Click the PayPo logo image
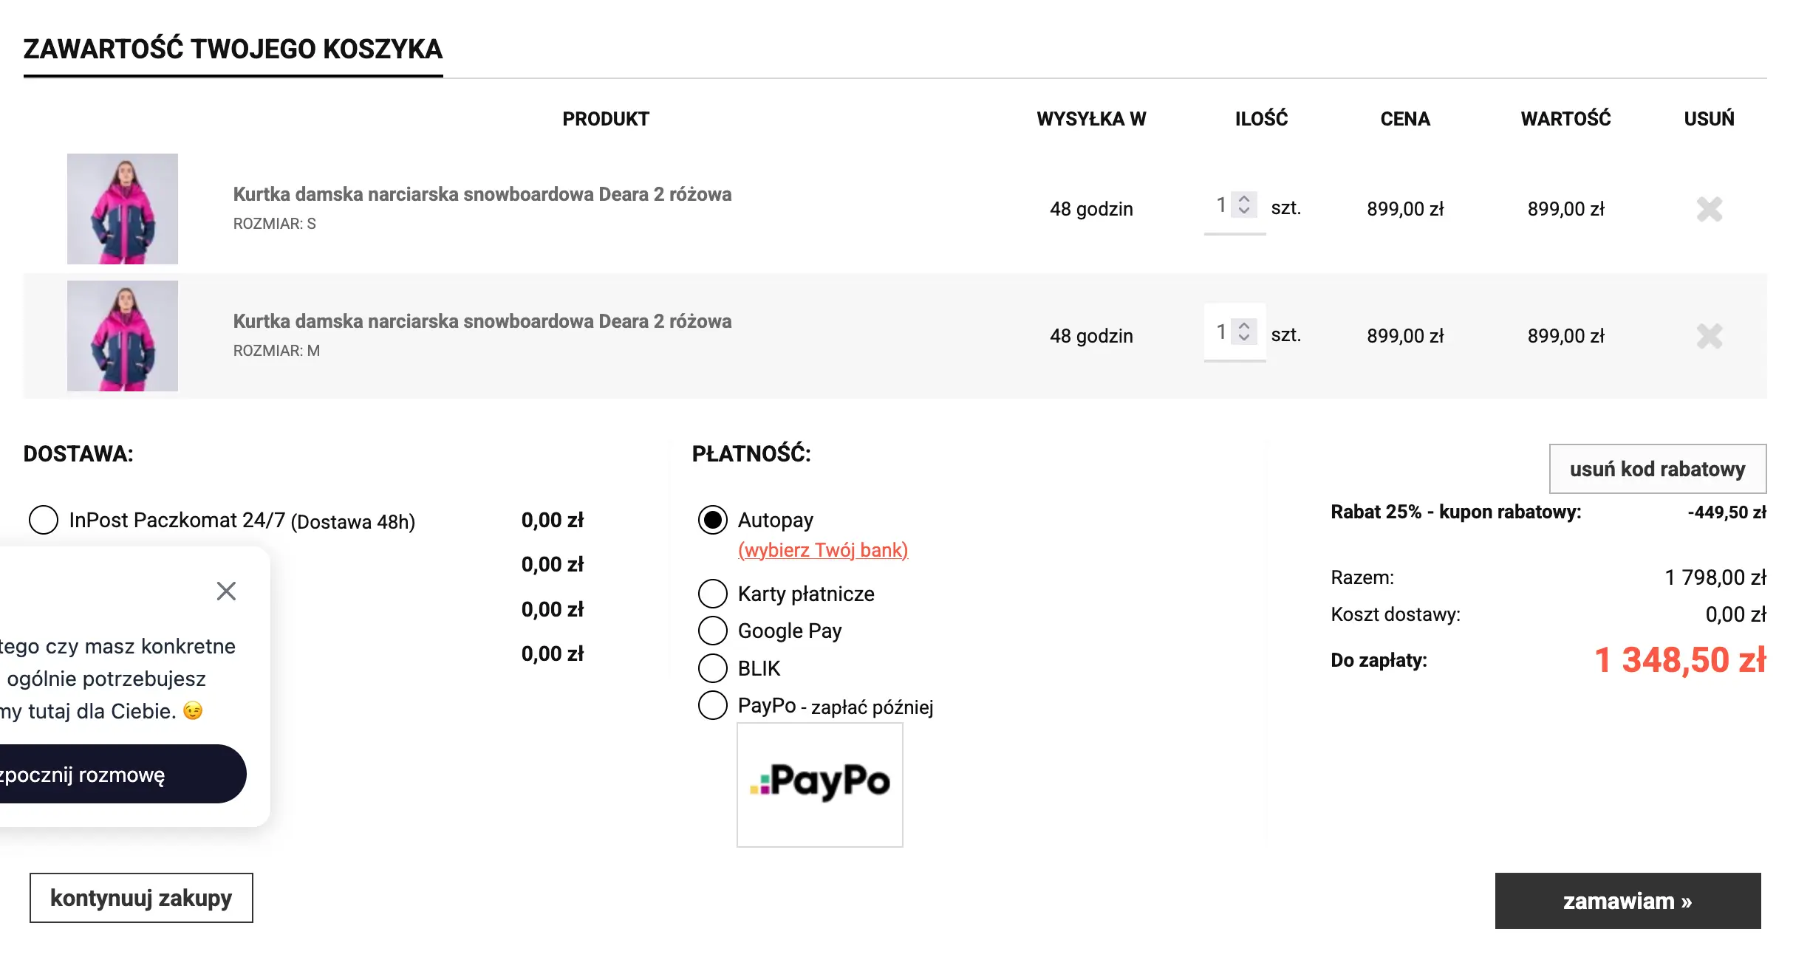Viewport: 1810px width, 954px height. click(819, 783)
